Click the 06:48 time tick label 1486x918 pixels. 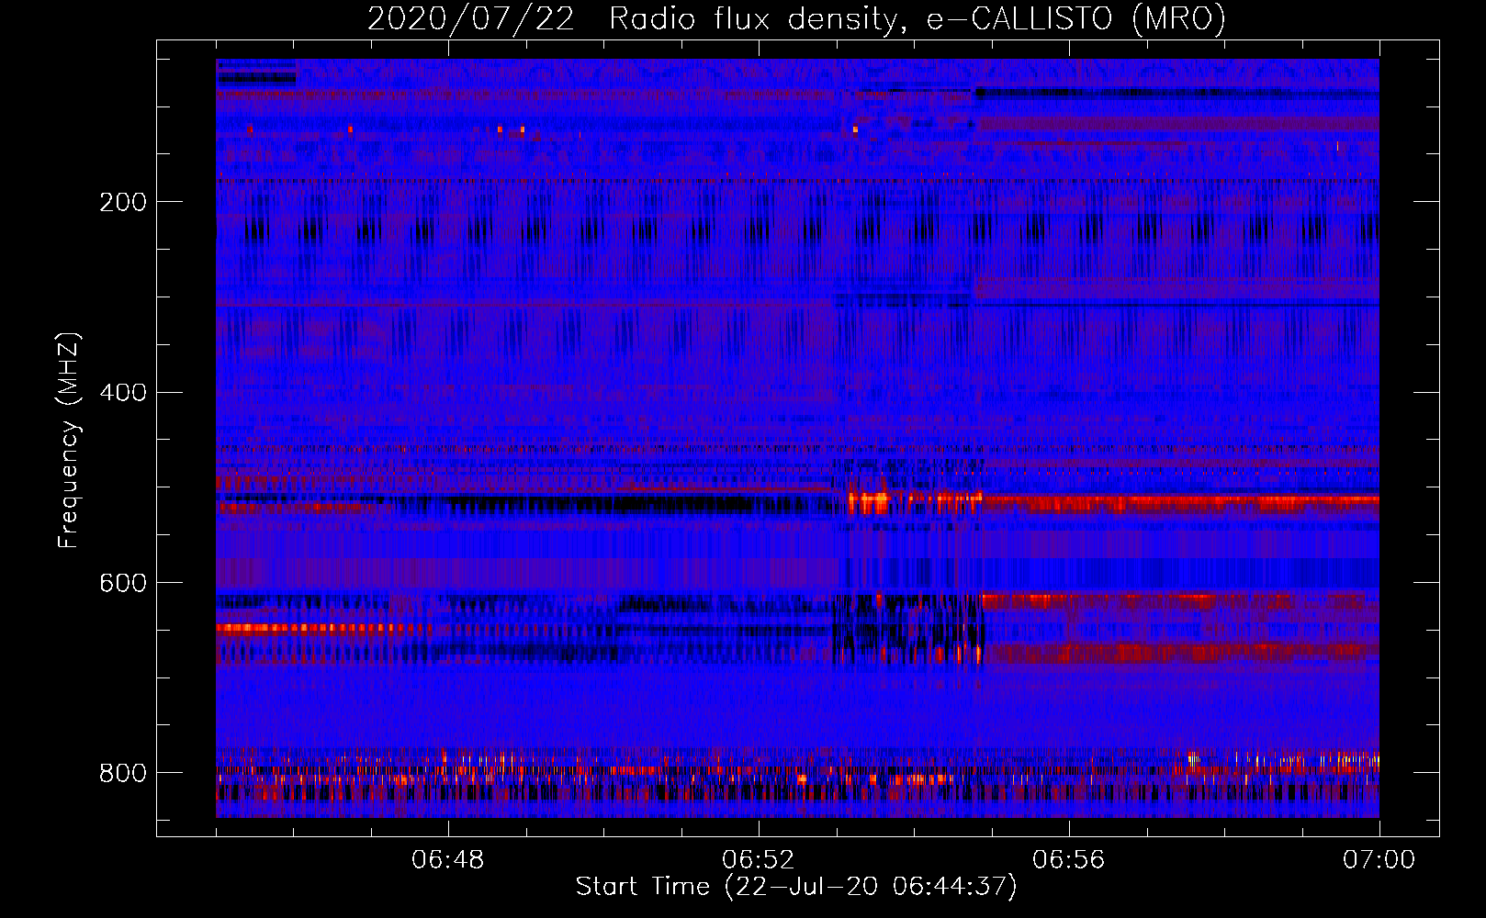click(448, 860)
